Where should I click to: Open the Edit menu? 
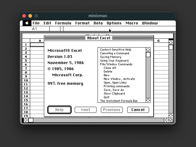tap(47, 23)
